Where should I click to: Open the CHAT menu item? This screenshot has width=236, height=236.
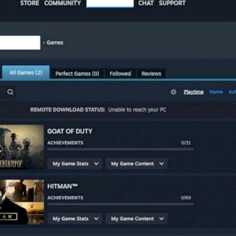(146, 3)
